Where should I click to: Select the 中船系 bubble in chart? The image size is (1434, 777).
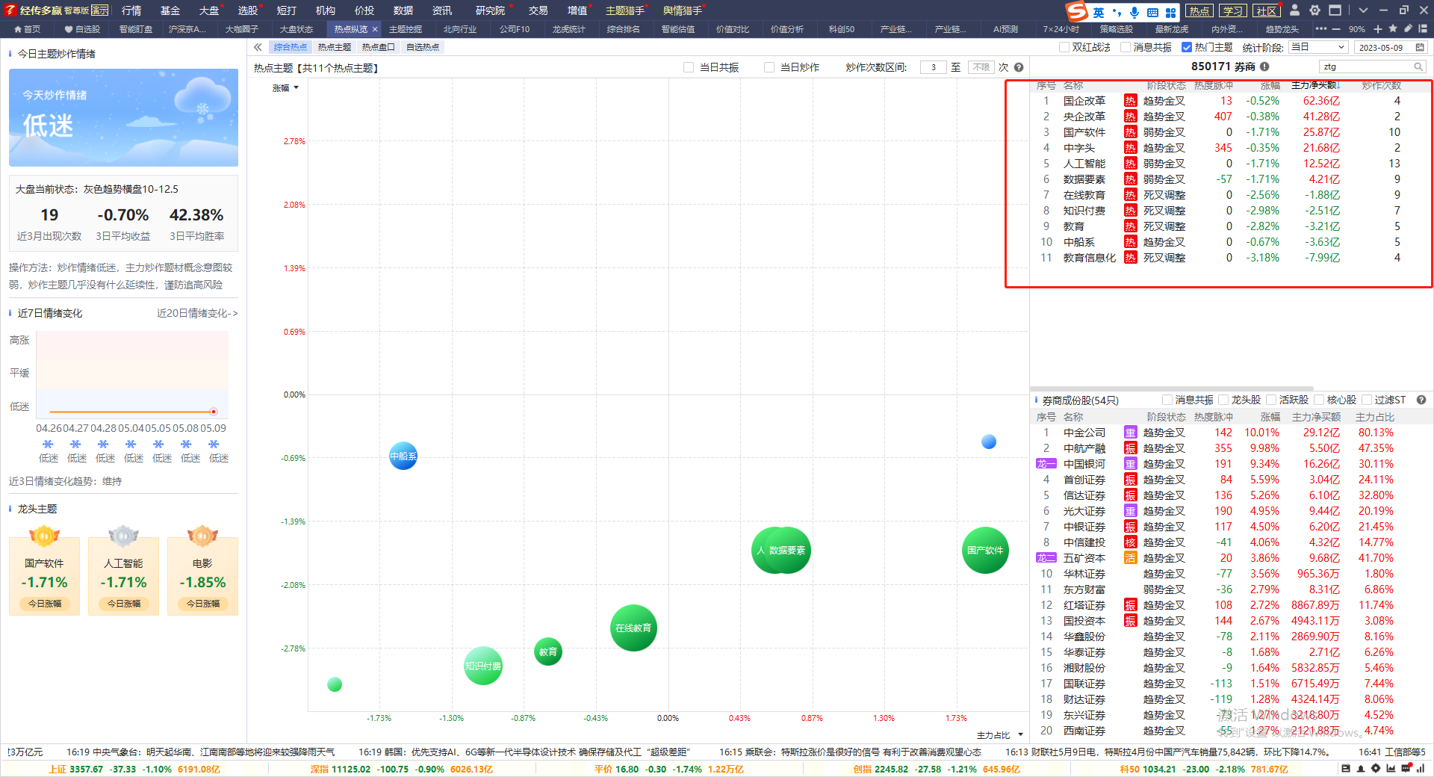click(403, 456)
